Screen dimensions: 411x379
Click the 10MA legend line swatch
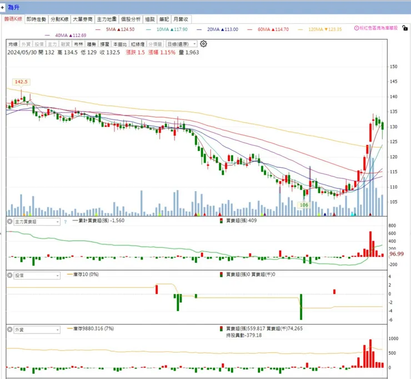coord(149,29)
